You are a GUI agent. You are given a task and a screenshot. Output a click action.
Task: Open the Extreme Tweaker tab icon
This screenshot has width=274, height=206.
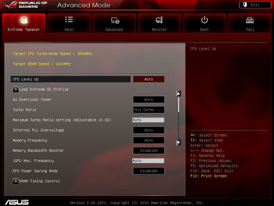coord(23,20)
